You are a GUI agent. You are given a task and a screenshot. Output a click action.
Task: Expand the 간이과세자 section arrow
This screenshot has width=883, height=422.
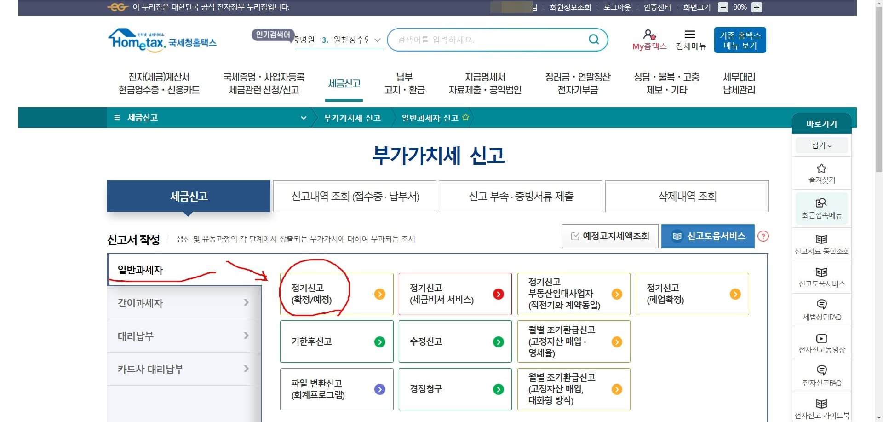[x=247, y=303]
